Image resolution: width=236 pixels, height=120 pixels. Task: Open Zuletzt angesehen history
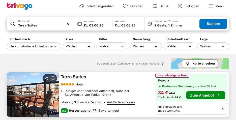pos(96,6)
